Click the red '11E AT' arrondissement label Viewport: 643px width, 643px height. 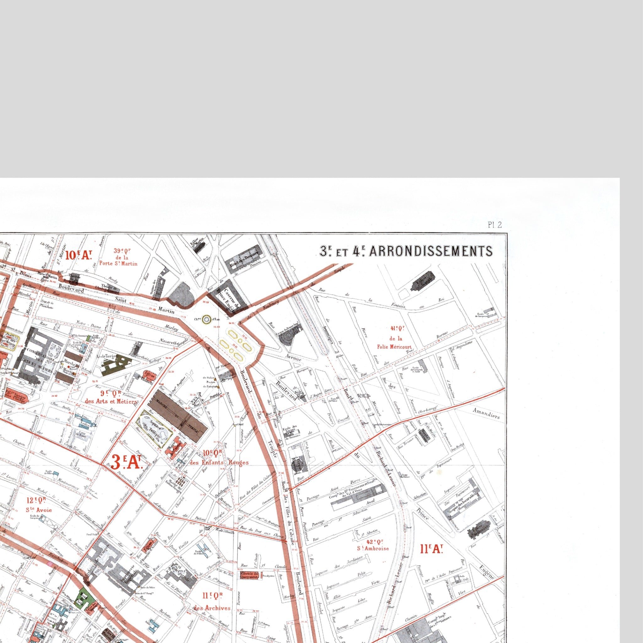431,549
